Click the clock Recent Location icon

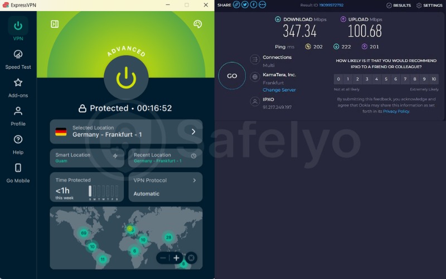tap(193, 156)
